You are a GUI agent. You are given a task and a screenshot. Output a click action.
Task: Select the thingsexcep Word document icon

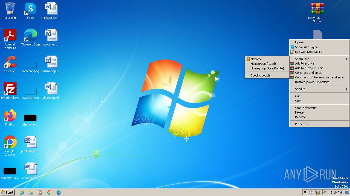click(51, 11)
